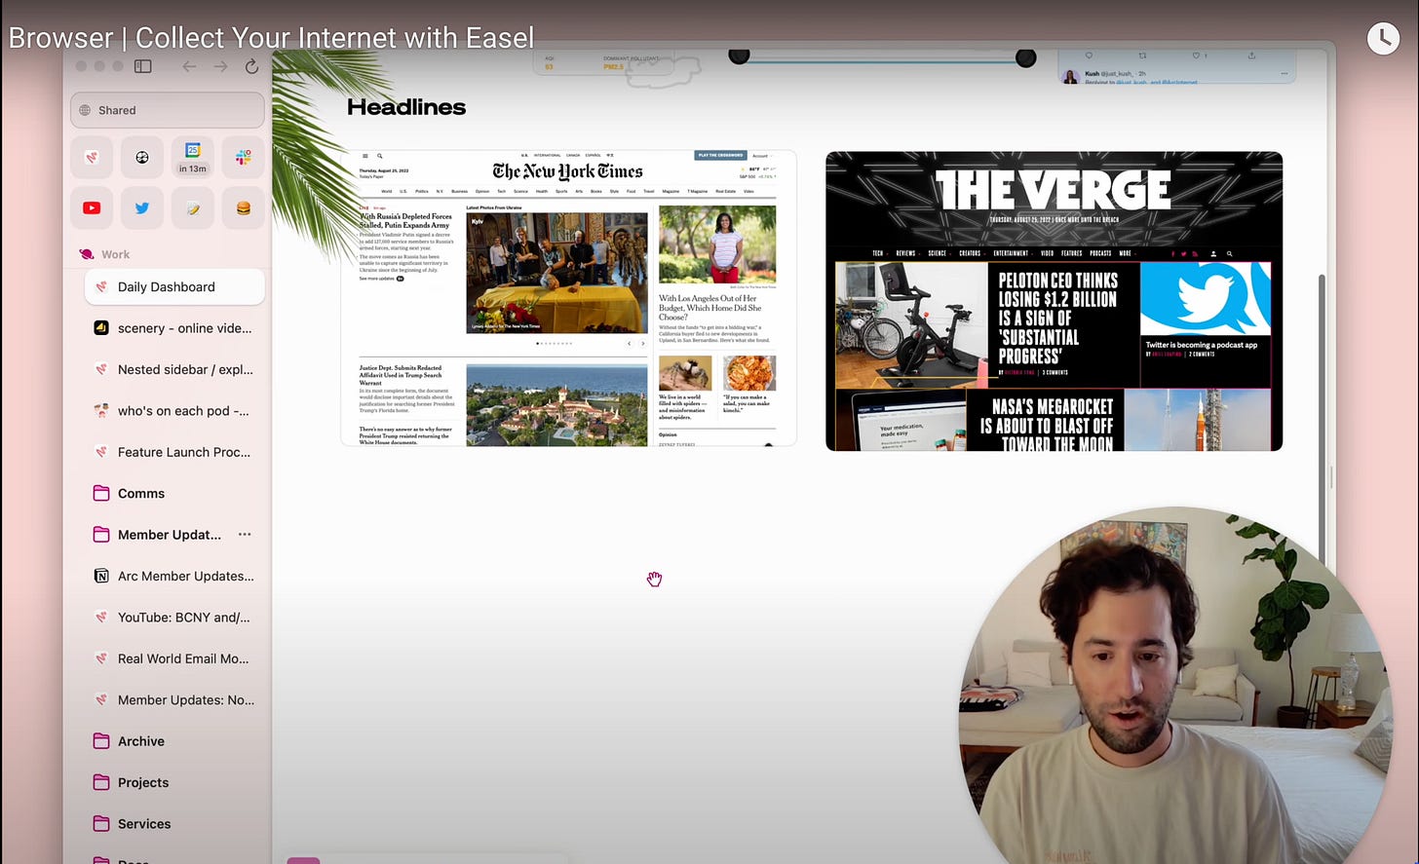Open the pinned Twitter tab
The height and width of the screenshot is (864, 1419).
coord(142,207)
